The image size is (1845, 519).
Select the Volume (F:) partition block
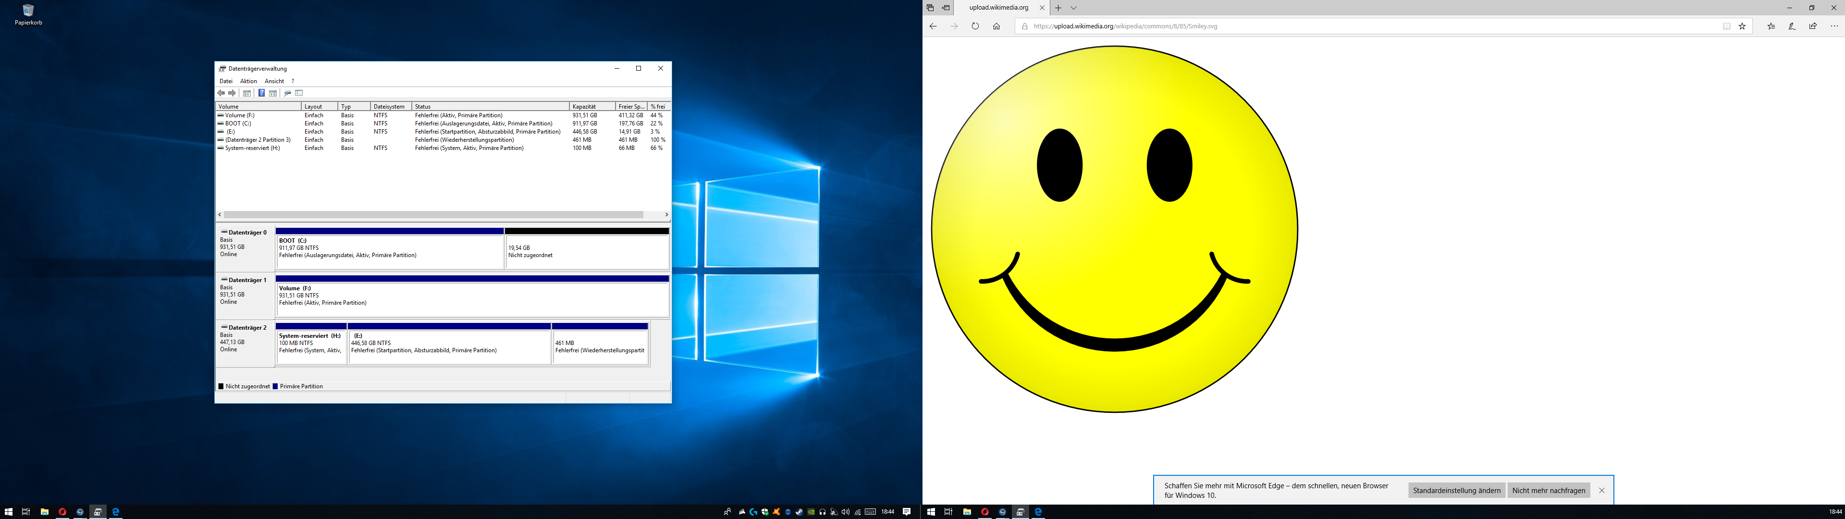[x=472, y=296]
